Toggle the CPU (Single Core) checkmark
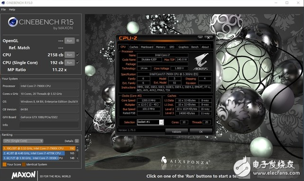The height and width of the screenshot is (181, 304). coord(78,62)
